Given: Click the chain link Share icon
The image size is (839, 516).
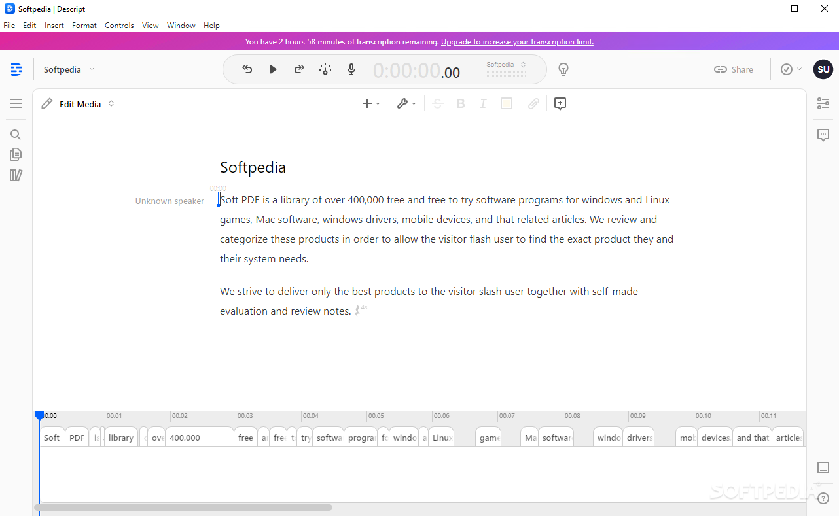Looking at the screenshot, I should (721, 69).
